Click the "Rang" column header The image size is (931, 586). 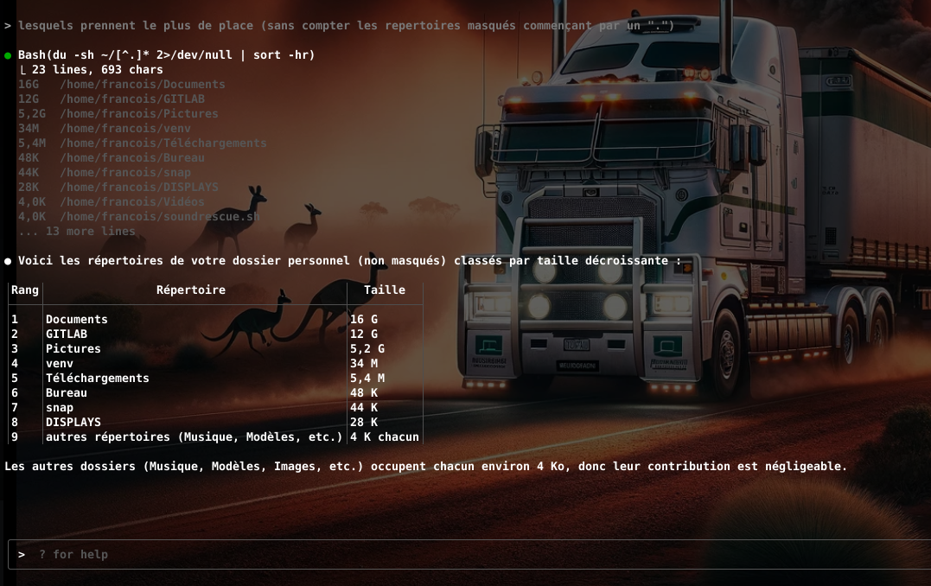[x=25, y=290]
